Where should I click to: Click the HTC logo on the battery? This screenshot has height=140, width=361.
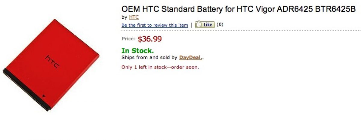pyautogui.click(x=52, y=61)
